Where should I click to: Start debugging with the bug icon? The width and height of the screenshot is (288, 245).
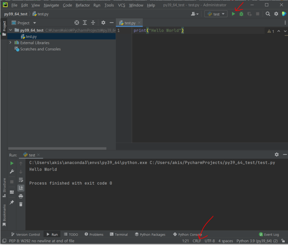pos(240,14)
